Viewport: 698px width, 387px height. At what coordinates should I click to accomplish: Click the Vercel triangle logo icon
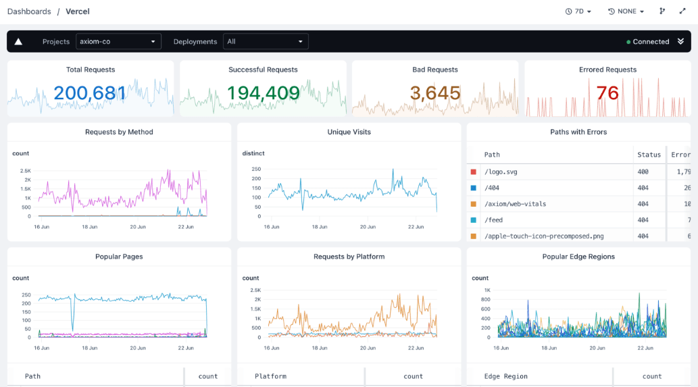point(18,42)
